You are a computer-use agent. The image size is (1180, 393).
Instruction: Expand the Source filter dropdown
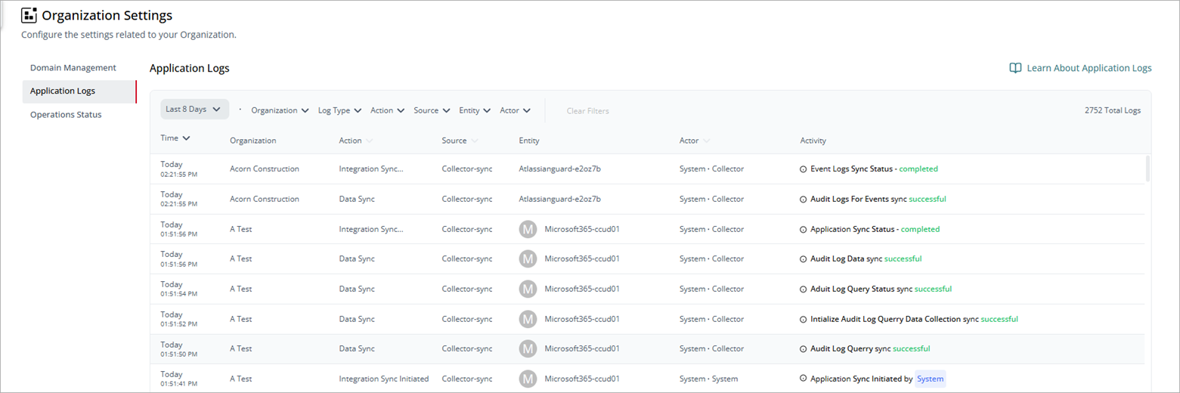[x=432, y=110]
